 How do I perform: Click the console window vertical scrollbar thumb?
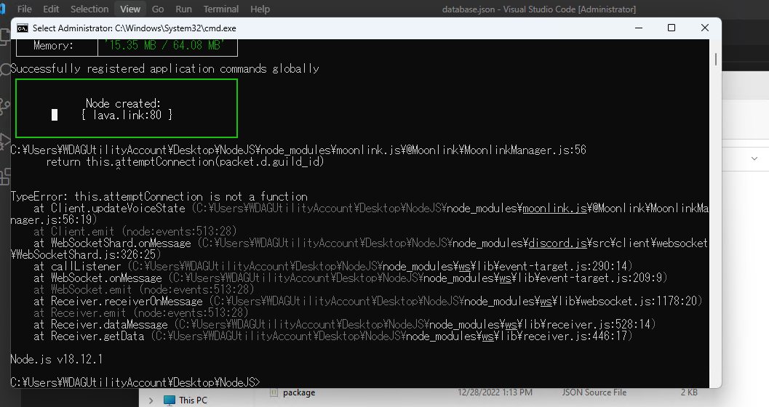(x=716, y=60)
